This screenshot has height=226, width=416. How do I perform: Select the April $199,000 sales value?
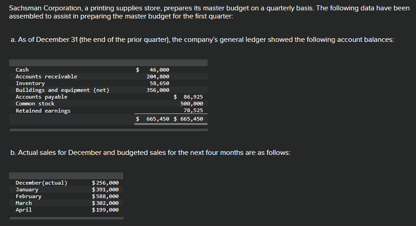(x=105, y=210)
